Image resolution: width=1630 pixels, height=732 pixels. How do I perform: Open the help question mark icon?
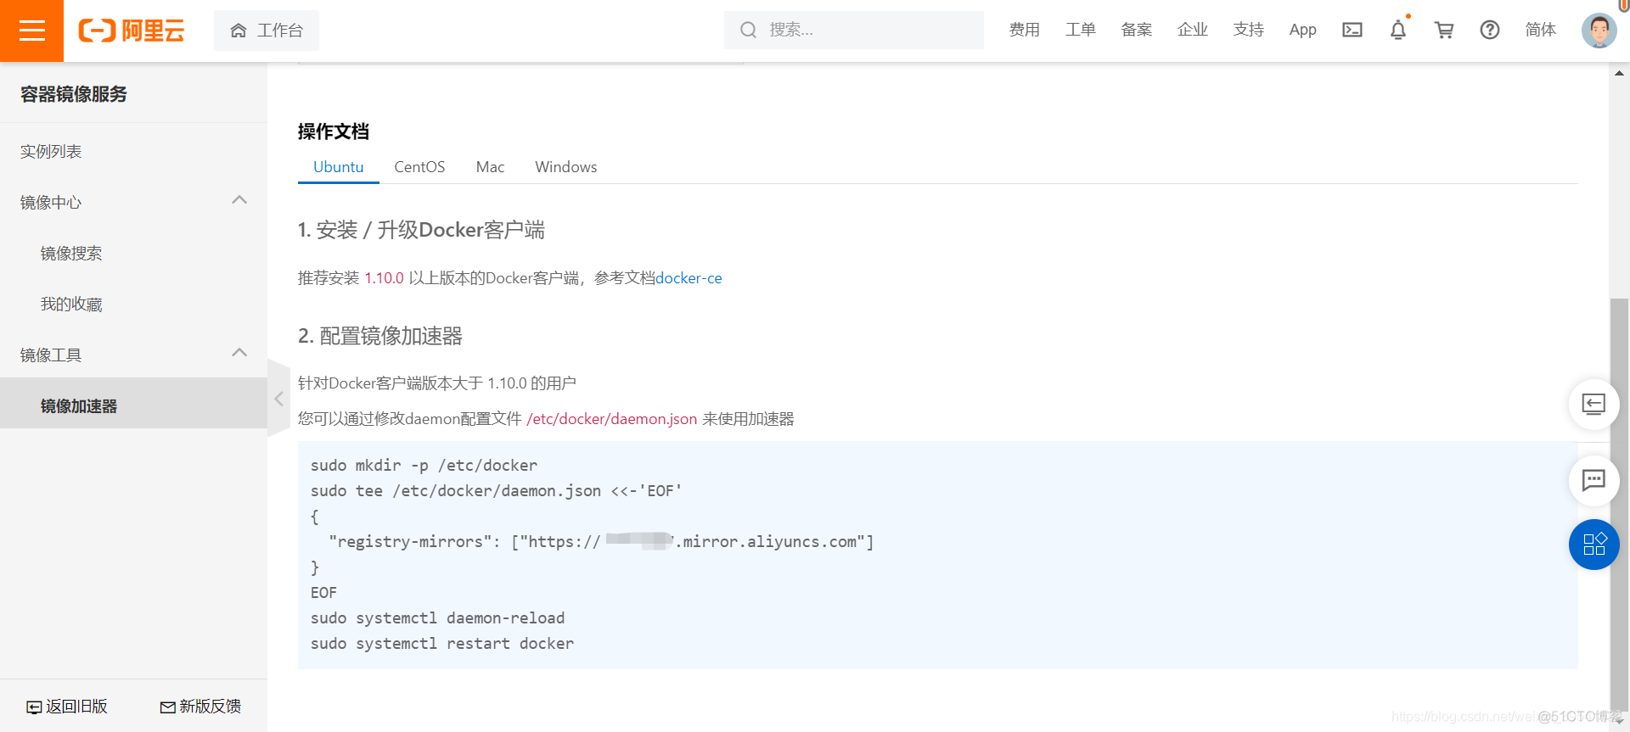pos(1490,30)
